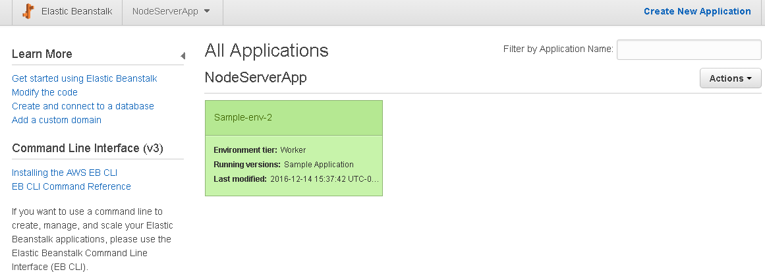Screen dimensions: 765x272
Task: Click the NodeServerApp application heading
Action: click(x=256, y=78)
